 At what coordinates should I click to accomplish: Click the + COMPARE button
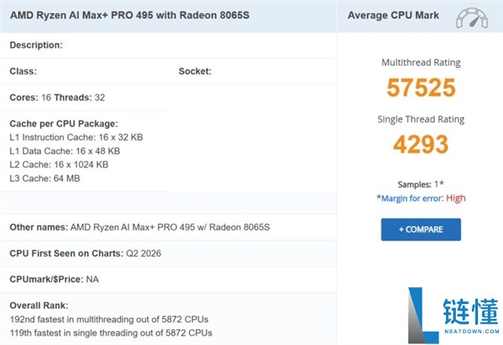(421, 229)
